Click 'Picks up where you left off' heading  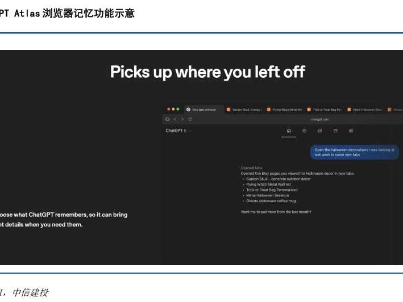pyautogui.click(x=207, y=72)
